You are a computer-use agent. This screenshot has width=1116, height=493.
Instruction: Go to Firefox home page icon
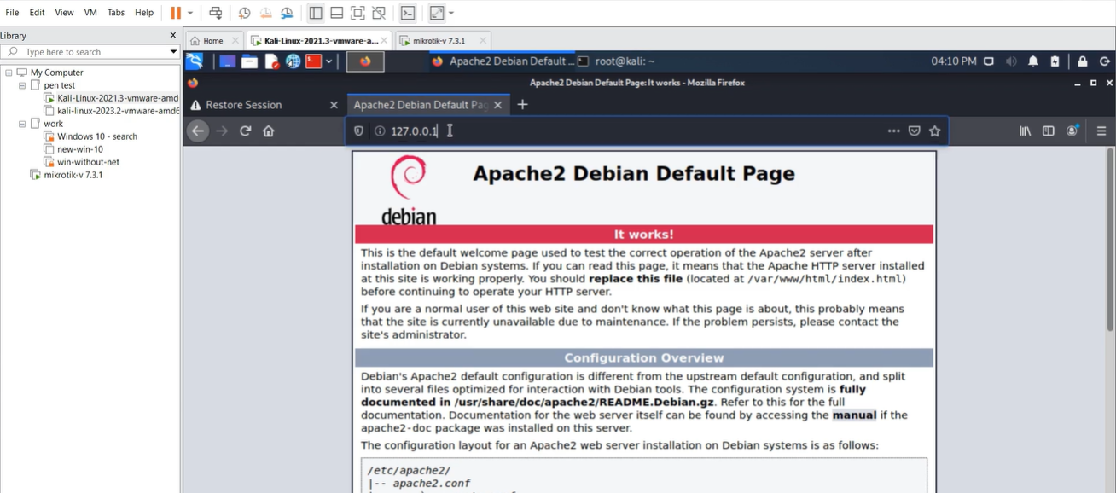[x=268, y=131]
